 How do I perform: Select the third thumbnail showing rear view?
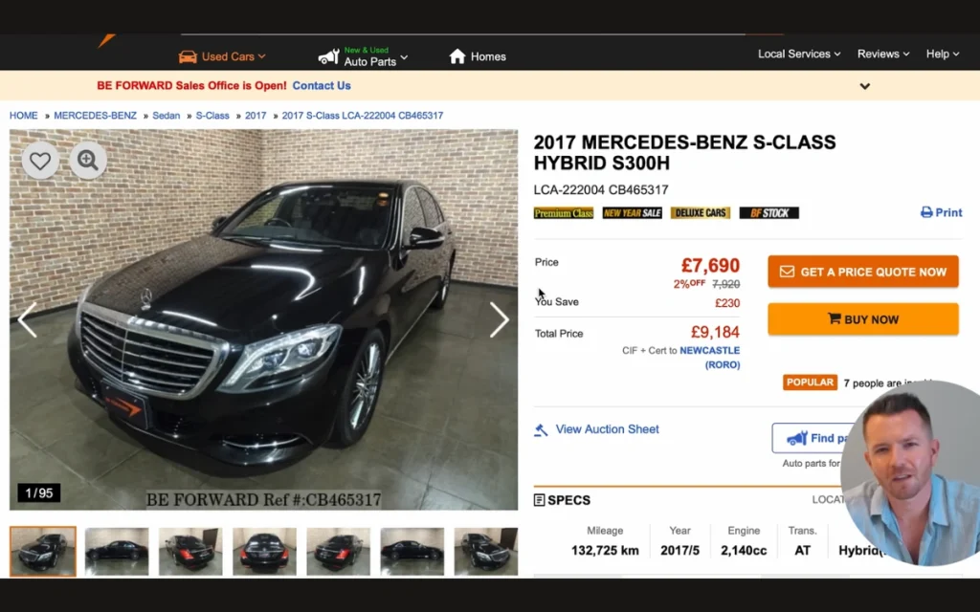pos(190,552)
